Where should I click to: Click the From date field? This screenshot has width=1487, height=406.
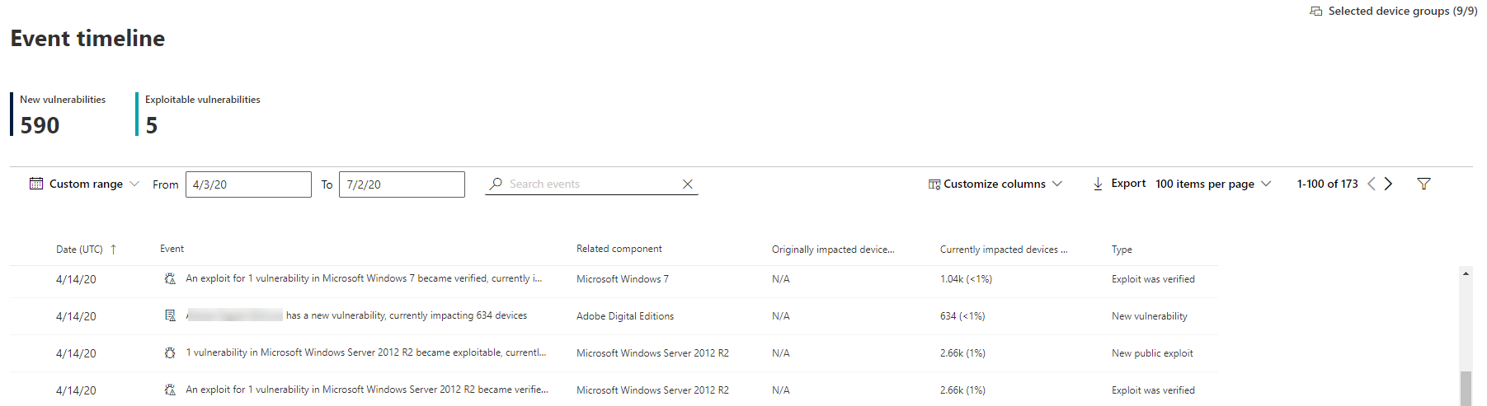[x=248, y=184]
